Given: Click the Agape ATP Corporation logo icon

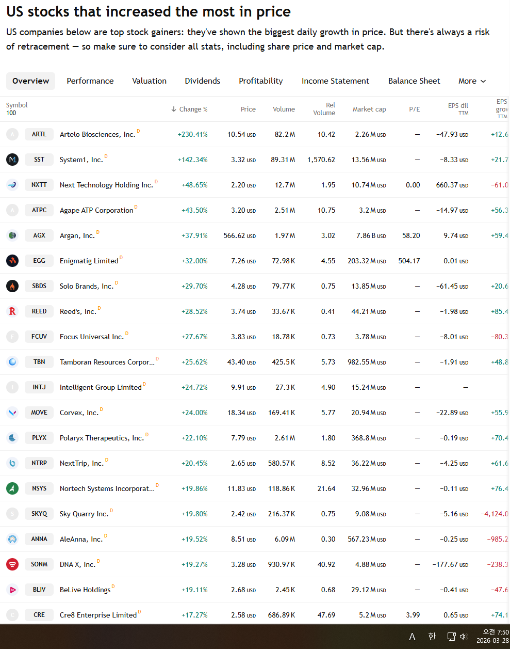Looking at the screenshot, I should tap(12, 210).
